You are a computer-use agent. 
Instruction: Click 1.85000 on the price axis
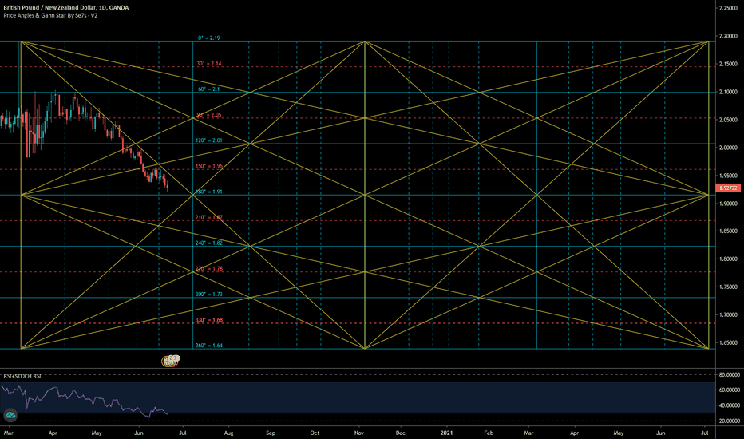coord(728,231)
